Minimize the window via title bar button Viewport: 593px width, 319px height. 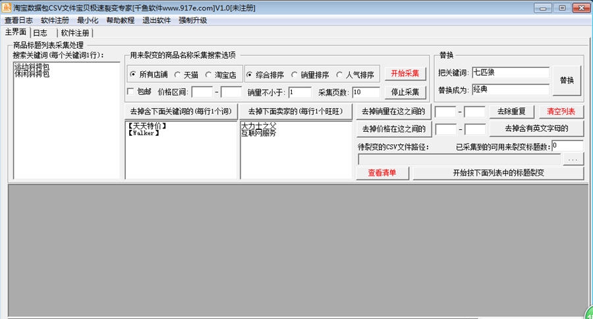pyautogui.click(x=543, y=7)
